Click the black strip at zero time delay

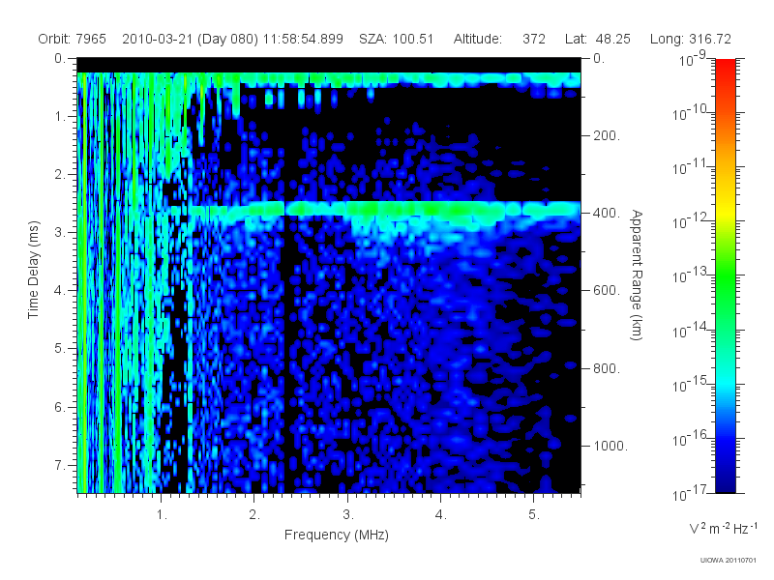329,65
